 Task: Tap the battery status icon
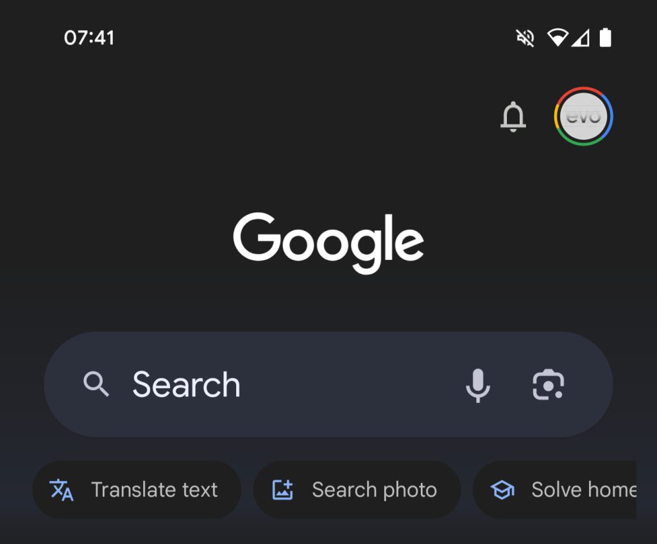pyautogui.click(x=605, y=38)
